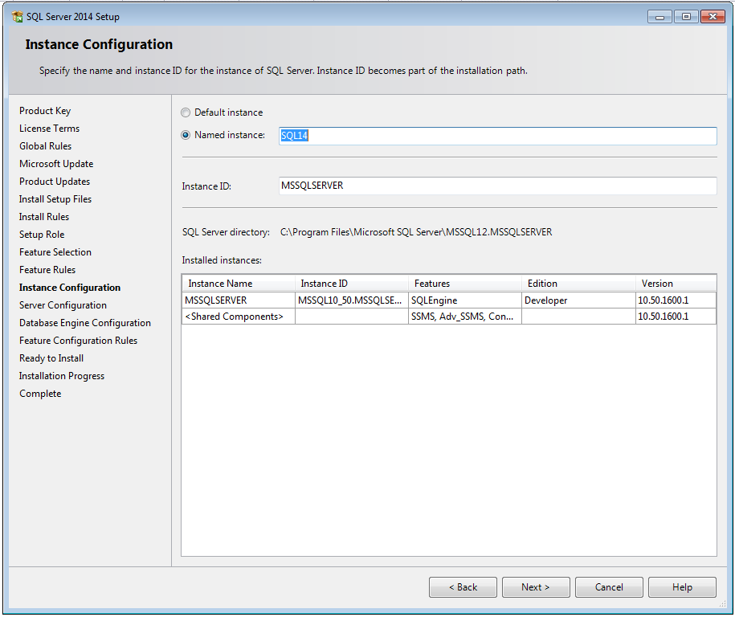Sort by Instance ID column header
735x617 pixels.
tap(352, 283)
